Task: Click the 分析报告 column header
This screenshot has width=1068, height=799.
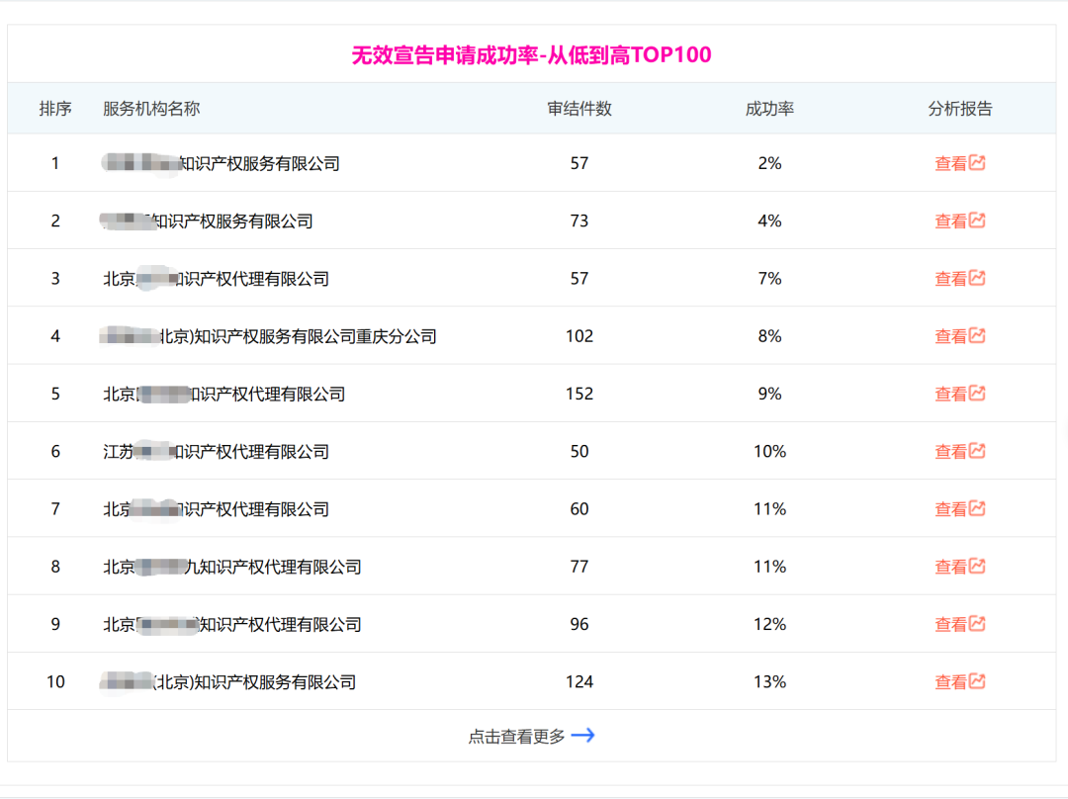Action: coord(959,109)
